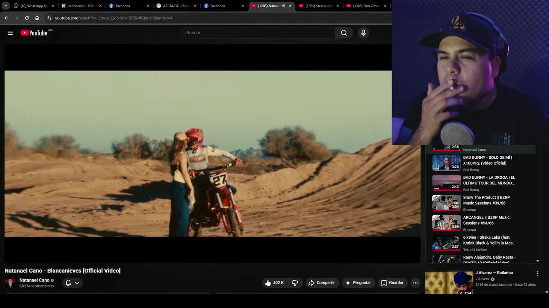Start voice search with the microphone

pos(363,33)
